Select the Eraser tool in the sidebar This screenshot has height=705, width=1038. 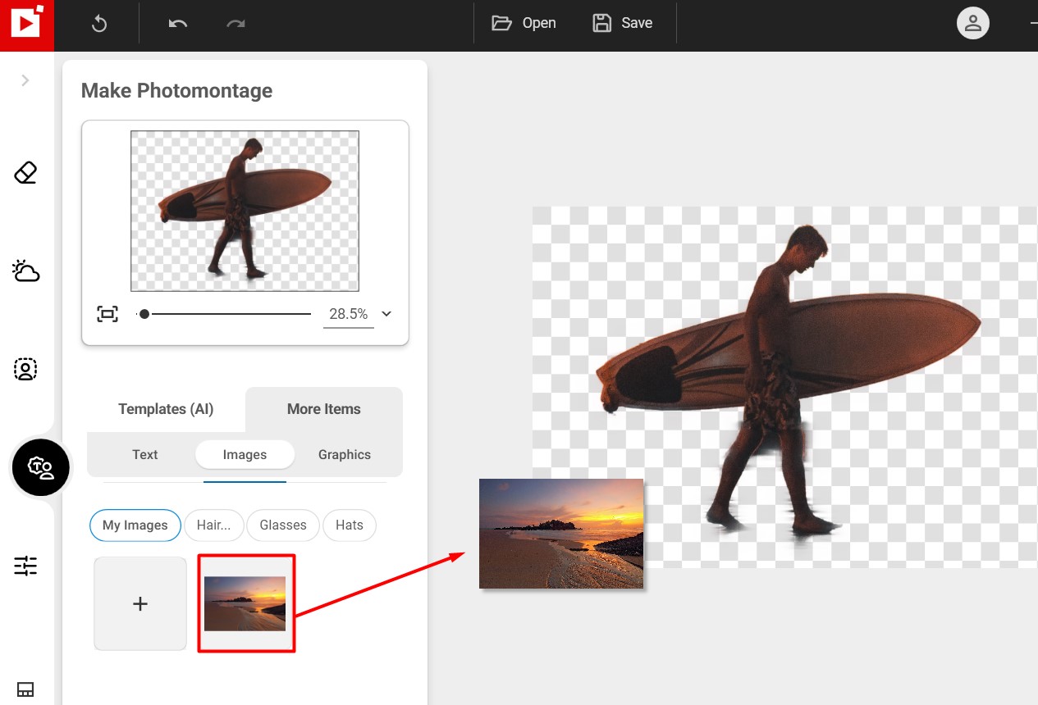25,172
